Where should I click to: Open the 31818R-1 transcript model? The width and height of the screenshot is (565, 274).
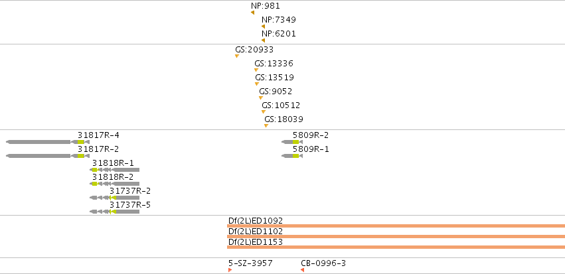[x=115, y=170]
